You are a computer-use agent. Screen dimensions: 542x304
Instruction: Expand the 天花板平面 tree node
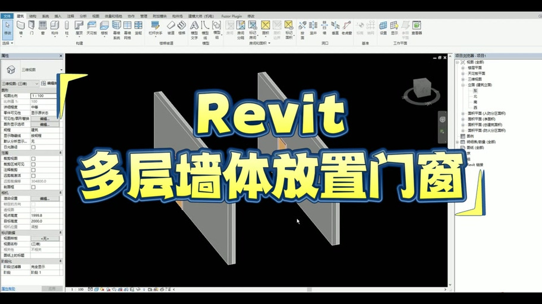(x=463, y=73)
